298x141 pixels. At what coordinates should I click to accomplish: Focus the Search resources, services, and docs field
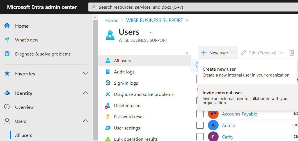click(x=193, y=7)
